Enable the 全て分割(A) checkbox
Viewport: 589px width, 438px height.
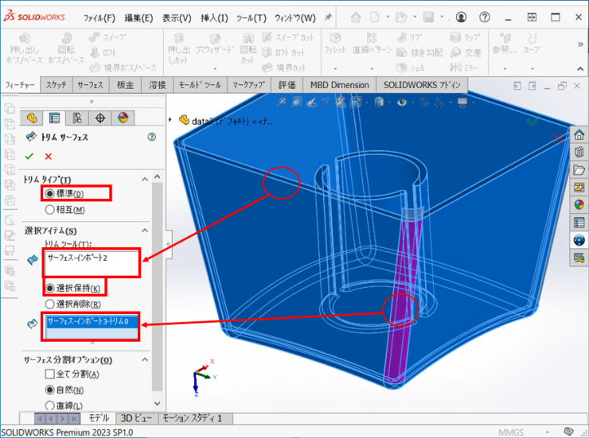point(50,374)
